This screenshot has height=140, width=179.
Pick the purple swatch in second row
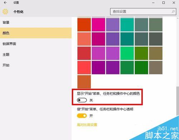[113, 39]
